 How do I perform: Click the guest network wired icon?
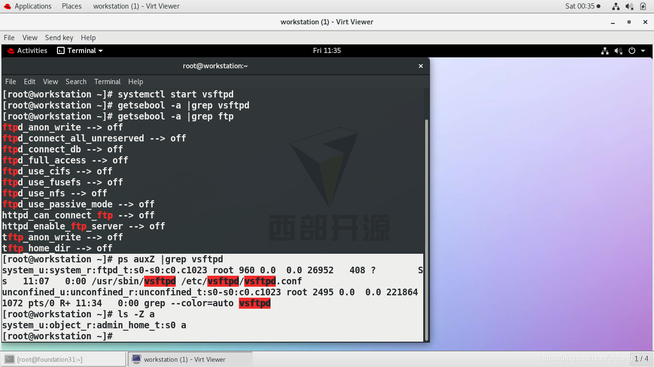click(x=605, y=51)
